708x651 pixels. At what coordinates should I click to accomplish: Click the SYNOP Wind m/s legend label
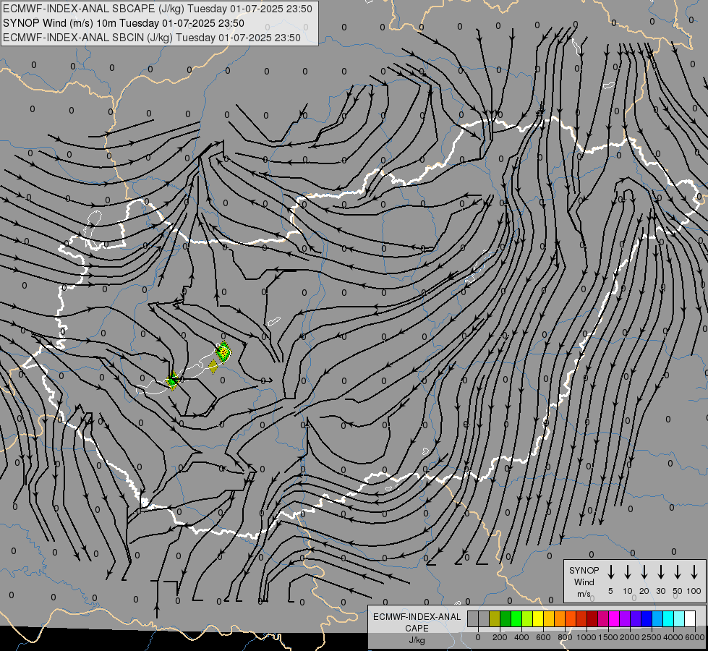coord(584,582)
